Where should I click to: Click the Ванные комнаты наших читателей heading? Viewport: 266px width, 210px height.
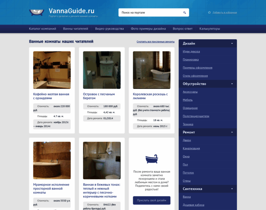61,42
